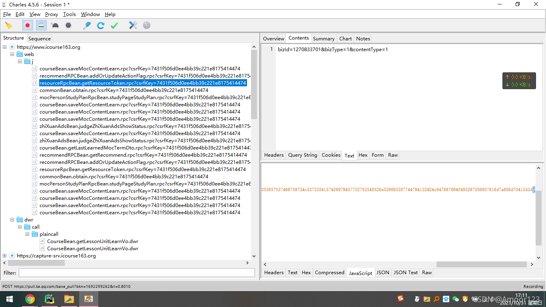Viewport: 546px width, 307px height.
Task: Expand the https://capture-srv.icourse163.org host node
Action: pyautogui.click(x=4, y=256)
